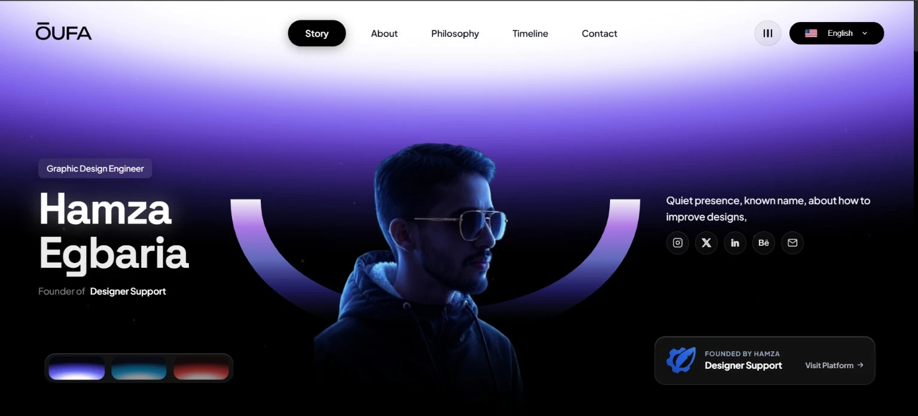Navigate to the Timeline section
Viewport: 918px width, 416px height.
pyautogui.click(x=530, y=33)
